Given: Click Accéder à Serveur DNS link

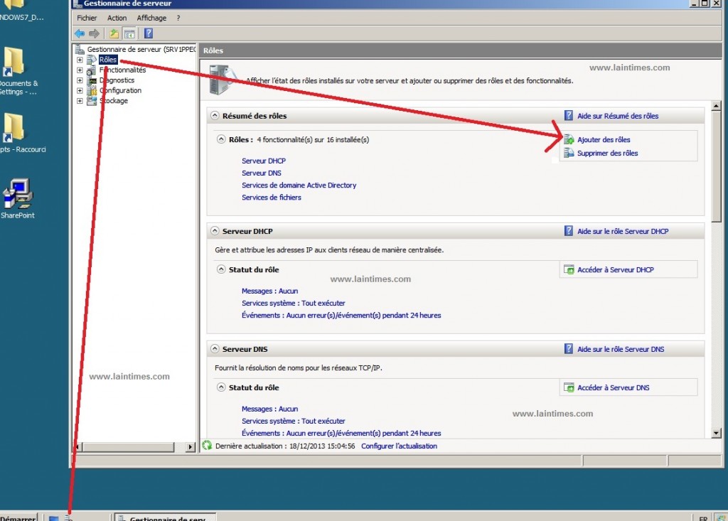Looking at the screenshot, I should click(x=614, y=387).
